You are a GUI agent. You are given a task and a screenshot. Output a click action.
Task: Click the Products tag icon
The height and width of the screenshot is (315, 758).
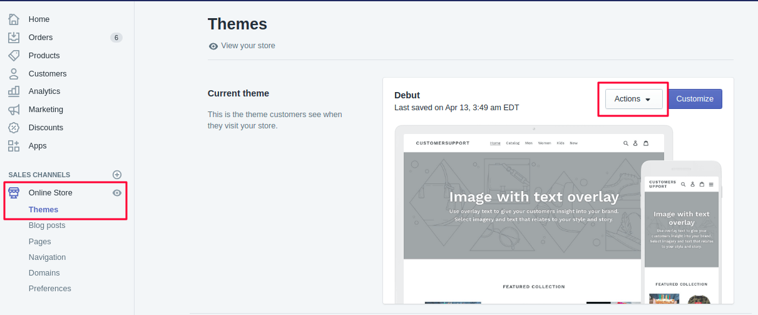coord(14,56)
